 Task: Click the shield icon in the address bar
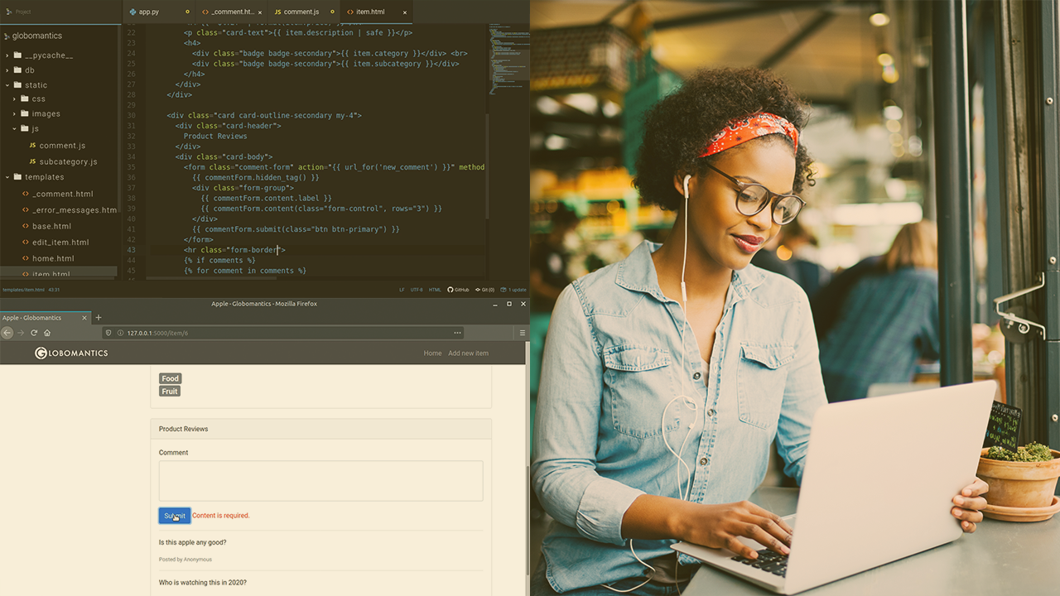(108, 333)
